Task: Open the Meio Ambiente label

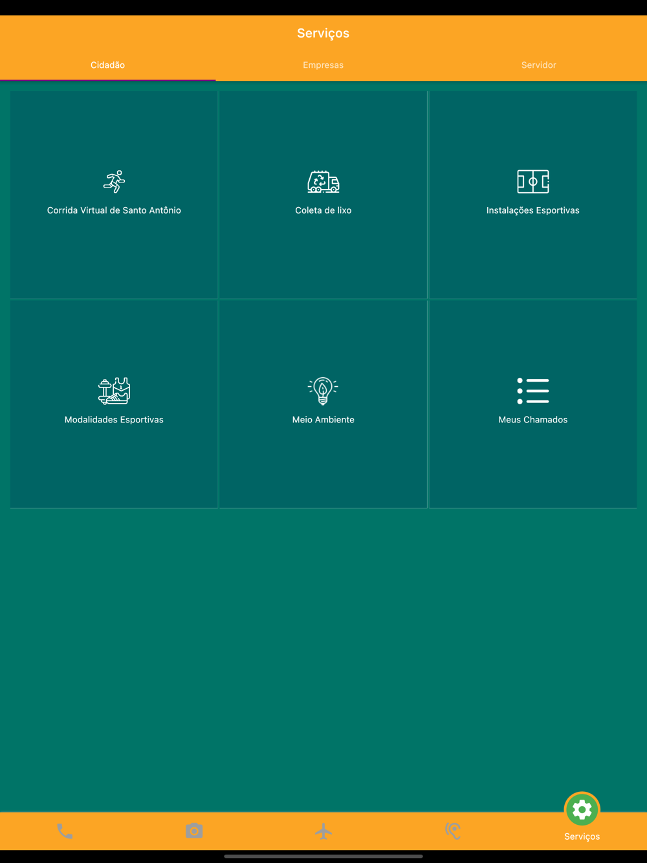Action: [323, 420]
